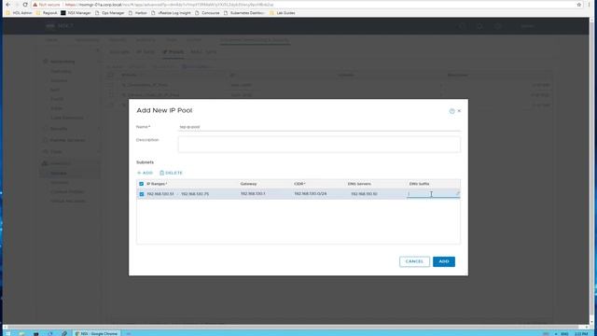Toggle the checkbox for the 192.168.130.51 subnet row

[141, 194]
